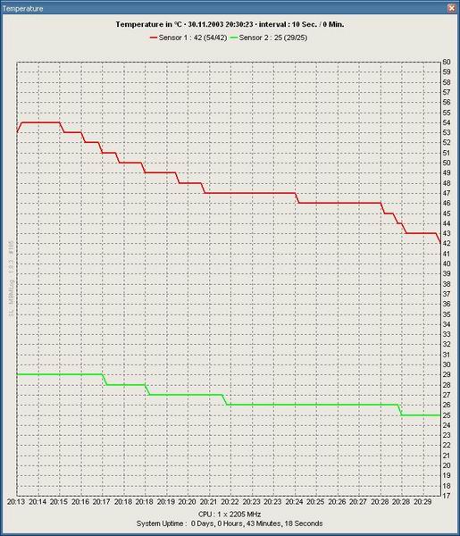This screenshot has height=536, width=460.
Task: Click the 20:19 time axis label
Action: [x=166, y=502]
